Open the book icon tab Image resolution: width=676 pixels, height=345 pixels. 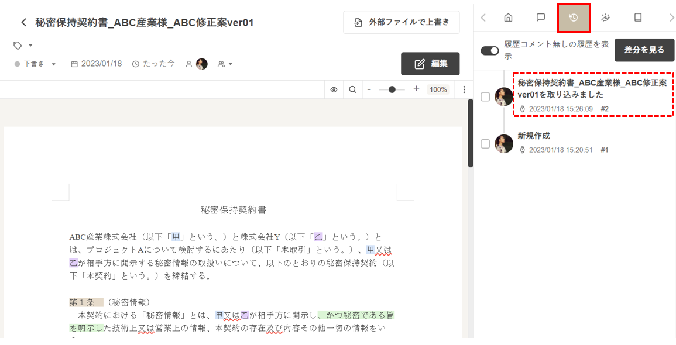pyautogui.click(x=638, y=18)
